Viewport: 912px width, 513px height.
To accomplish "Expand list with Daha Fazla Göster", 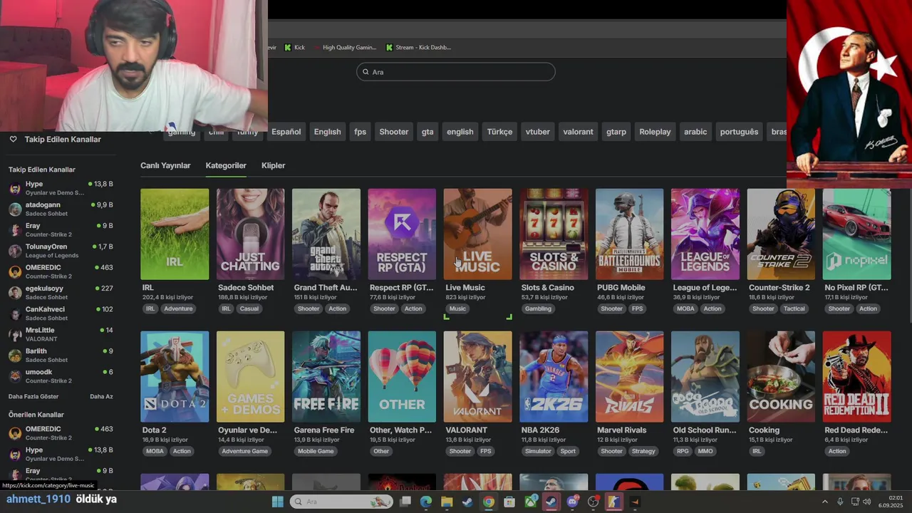I will (x=33, y=396).
